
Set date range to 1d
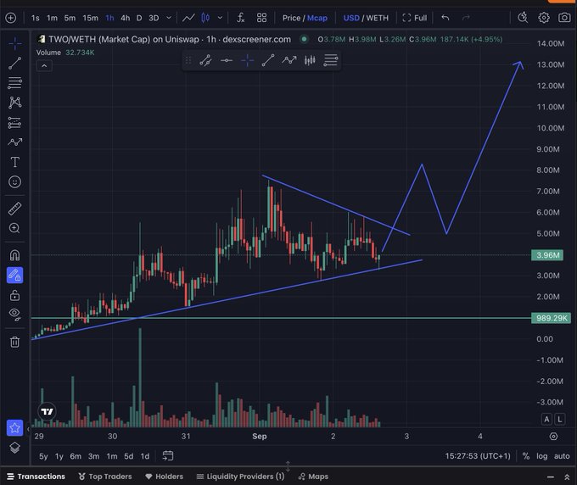pyautogui.click(x=145, y=456)
